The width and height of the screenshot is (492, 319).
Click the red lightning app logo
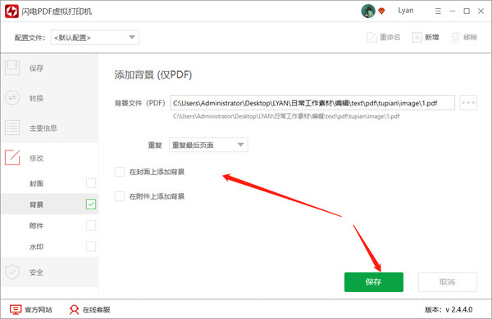(x=11, y=11)
